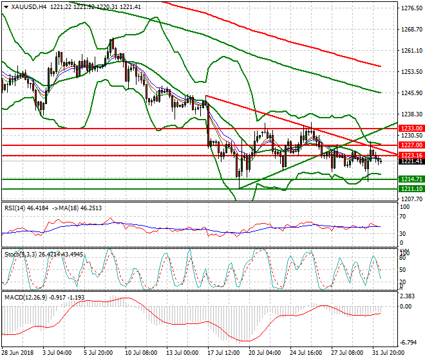Click the 31 Jul 20:00 time label
This screenshot has height=360, width=425.
point(388,353)
